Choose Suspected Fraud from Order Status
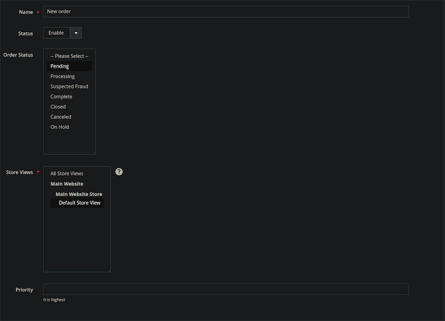Viewport: 445px width, 321px height. click(x=69, y=86)
